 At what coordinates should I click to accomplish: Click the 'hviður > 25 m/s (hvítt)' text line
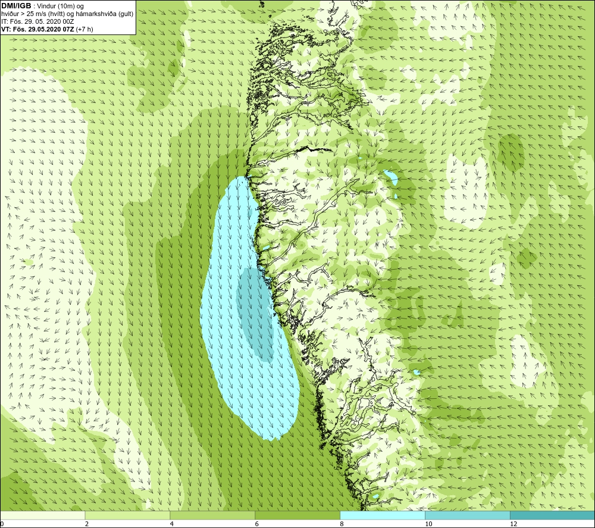pyautogui.click(x=67, y=14)
